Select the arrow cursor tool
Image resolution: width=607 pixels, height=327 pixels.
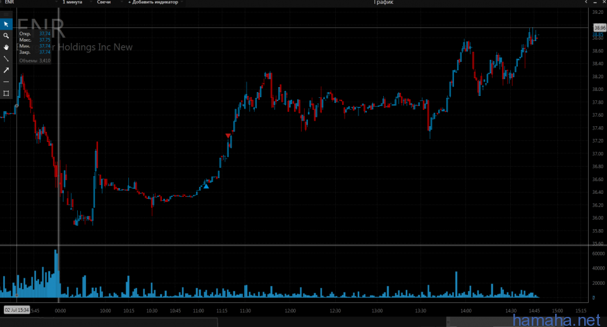click(x=6, y=24)
